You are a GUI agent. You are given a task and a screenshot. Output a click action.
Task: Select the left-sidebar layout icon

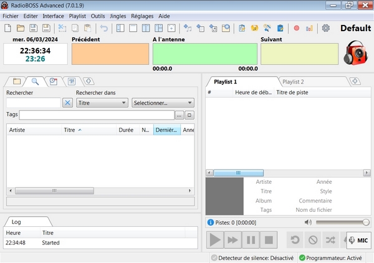120,28
